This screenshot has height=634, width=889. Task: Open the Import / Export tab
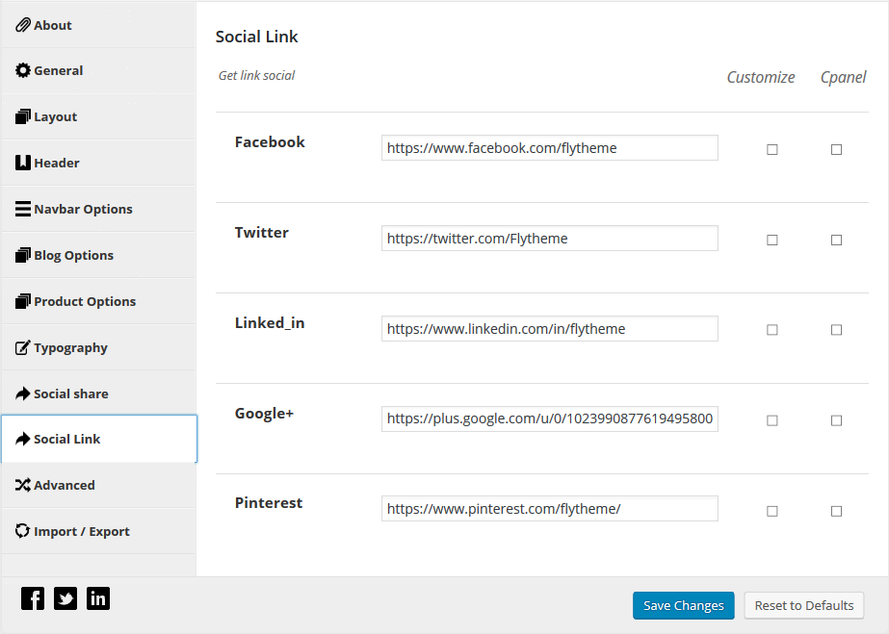click(98, 531)
